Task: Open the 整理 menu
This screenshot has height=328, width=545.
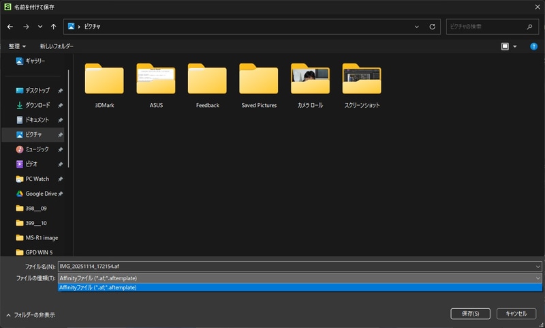Action: click(17, 46)
